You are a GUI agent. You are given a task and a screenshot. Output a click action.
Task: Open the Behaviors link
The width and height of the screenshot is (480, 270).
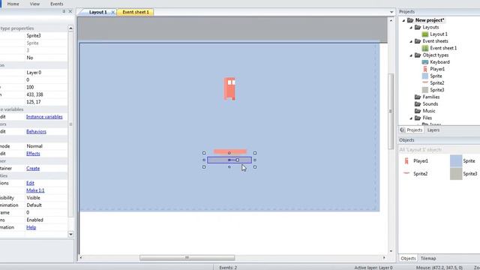coord(36,131)
